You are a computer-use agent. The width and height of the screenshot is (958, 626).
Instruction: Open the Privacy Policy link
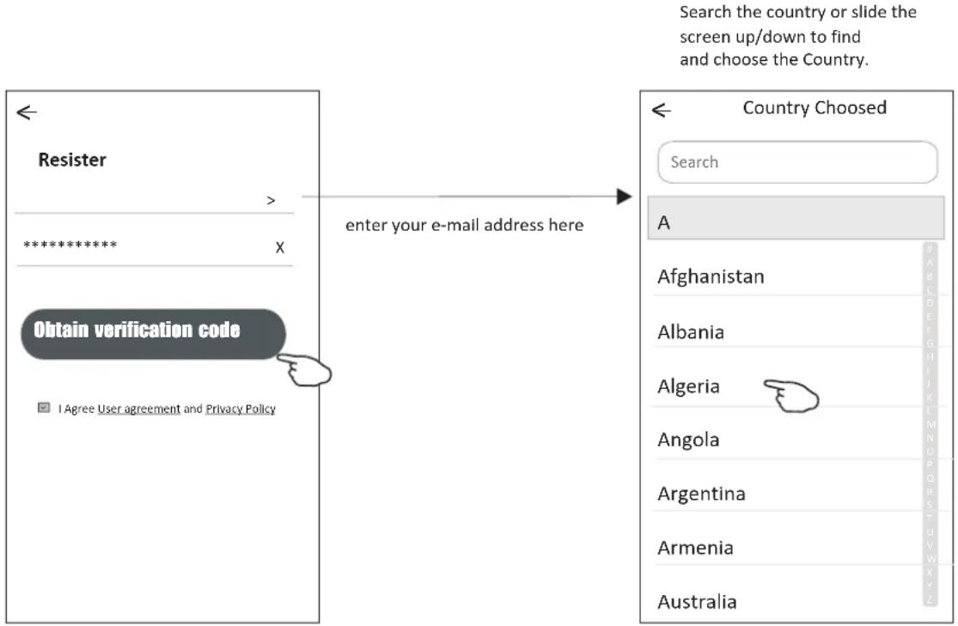(x=240, y=409)
